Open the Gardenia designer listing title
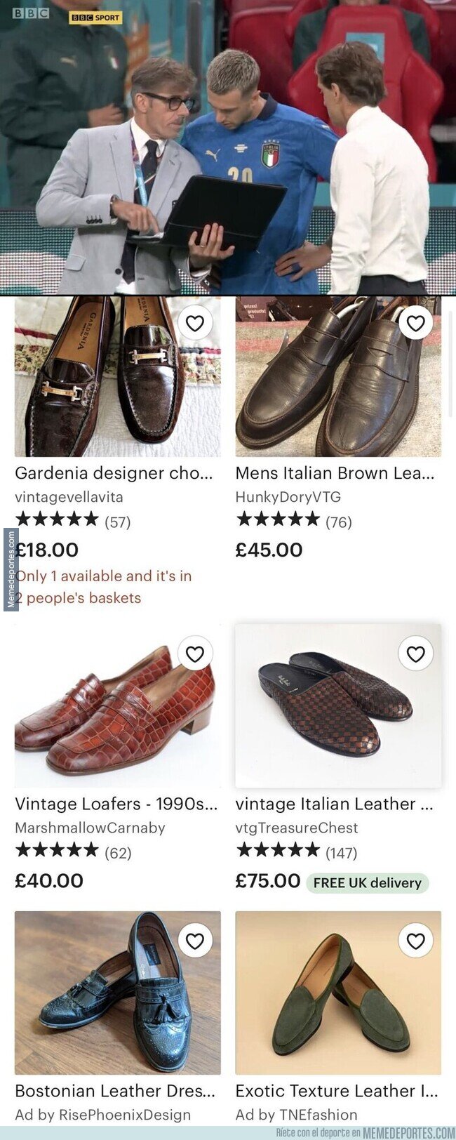The image size is (456, 1140). click(x=114, y=473)
